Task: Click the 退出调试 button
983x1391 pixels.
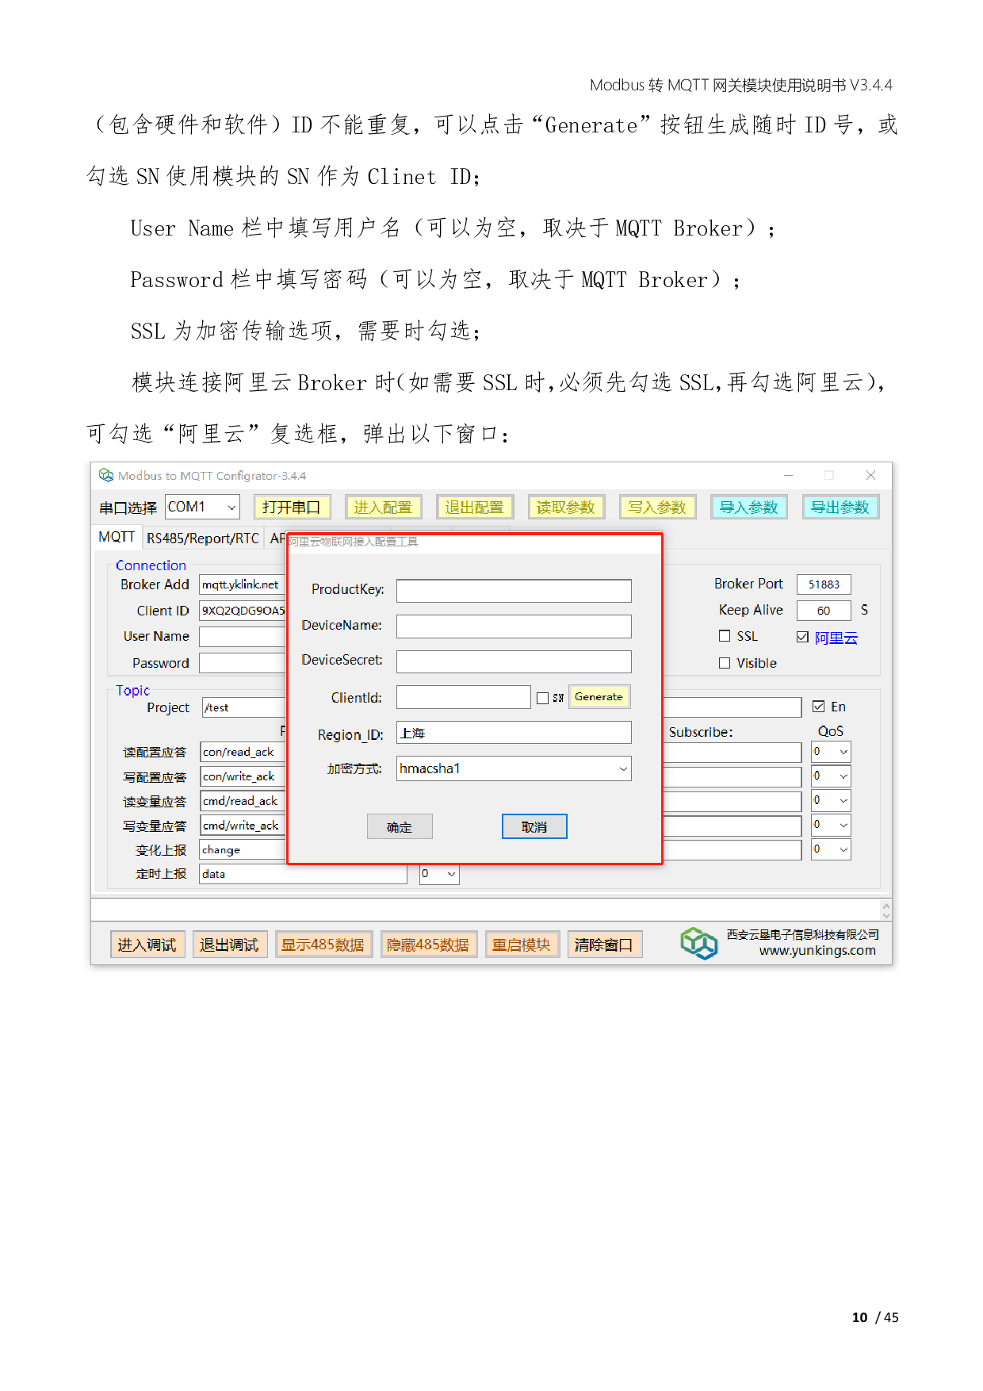Action: (x=230, y=945)
